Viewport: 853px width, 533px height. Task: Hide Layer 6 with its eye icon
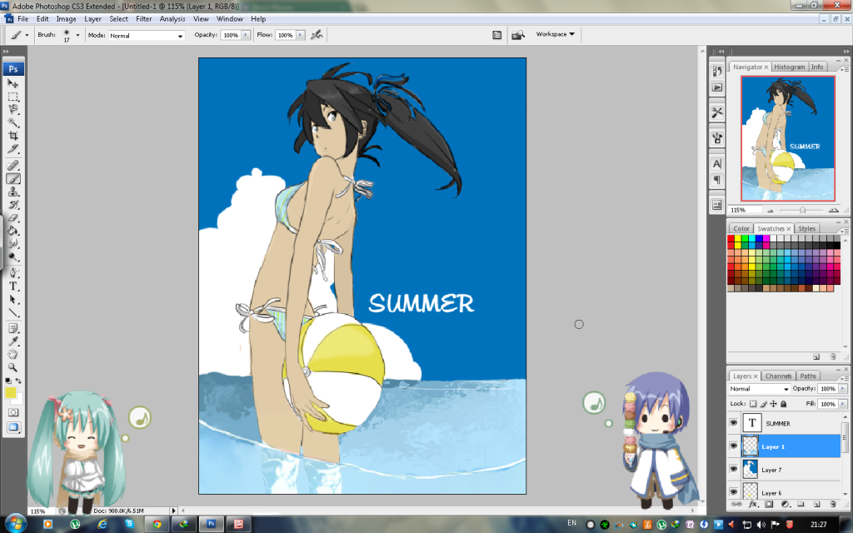click(x=733, y=492)
